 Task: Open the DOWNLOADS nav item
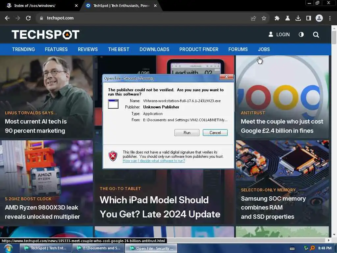pos(154,49)
